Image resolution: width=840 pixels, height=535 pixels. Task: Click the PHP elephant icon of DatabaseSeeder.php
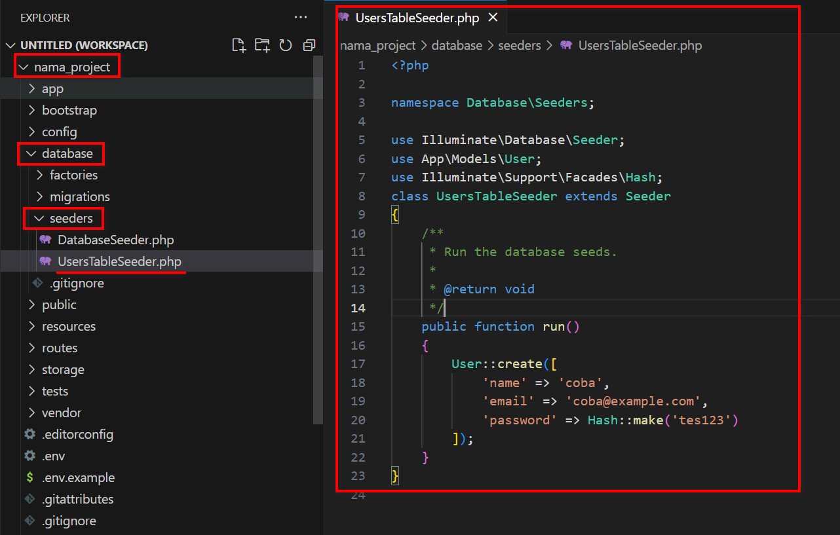point(45,240)
